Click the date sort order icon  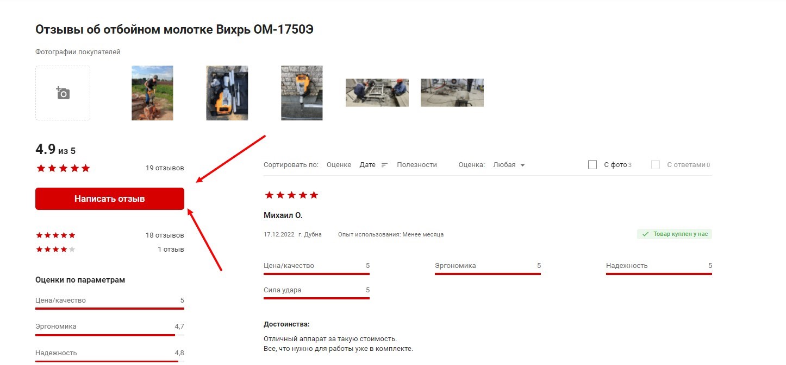tap(384, 165)
